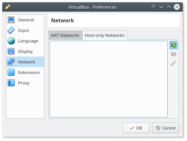Screen dimensions: 187x141
Task: Select the Language globe icon
Action: (11, 41)
